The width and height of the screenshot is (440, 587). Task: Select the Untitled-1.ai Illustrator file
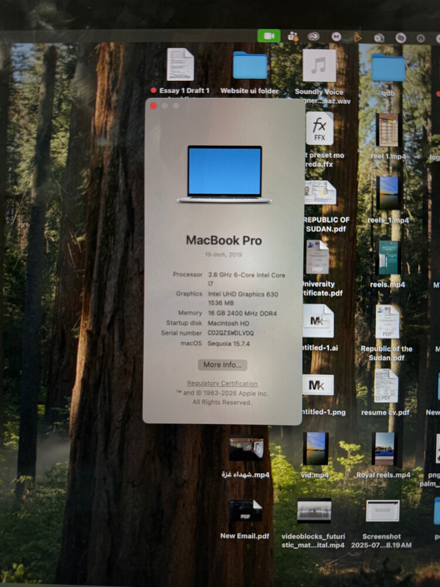318,321
